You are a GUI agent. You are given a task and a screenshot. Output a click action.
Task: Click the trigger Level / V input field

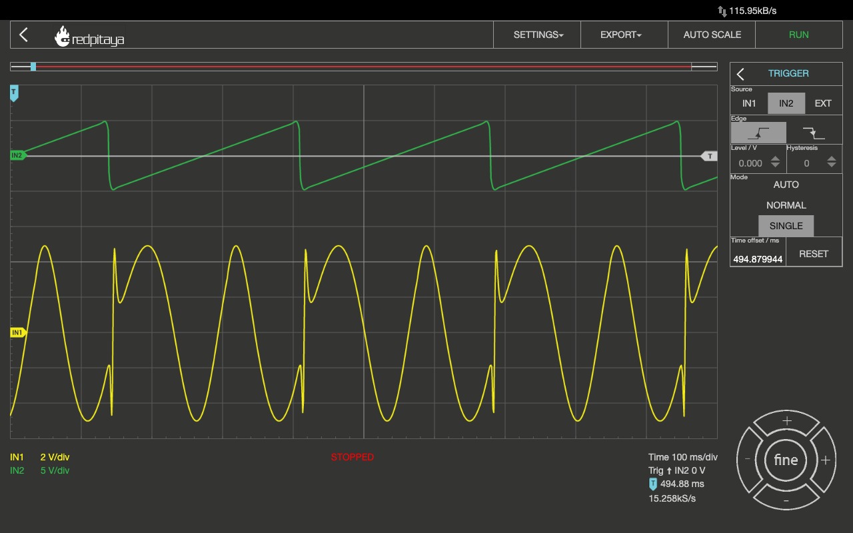click(750, 163)
